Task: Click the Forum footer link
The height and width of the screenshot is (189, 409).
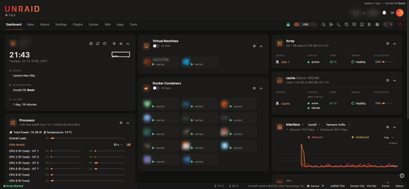Action: (x=386, y=186)
